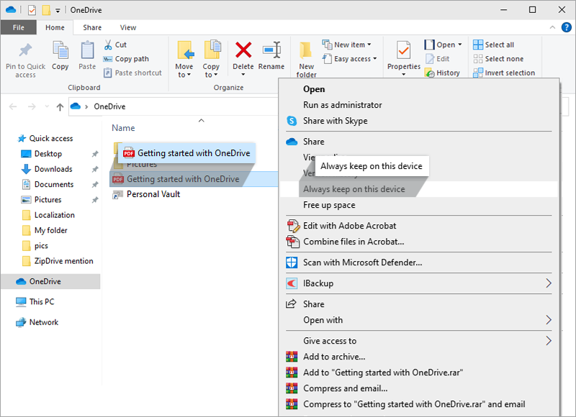Click the red Delete icon

243,50
